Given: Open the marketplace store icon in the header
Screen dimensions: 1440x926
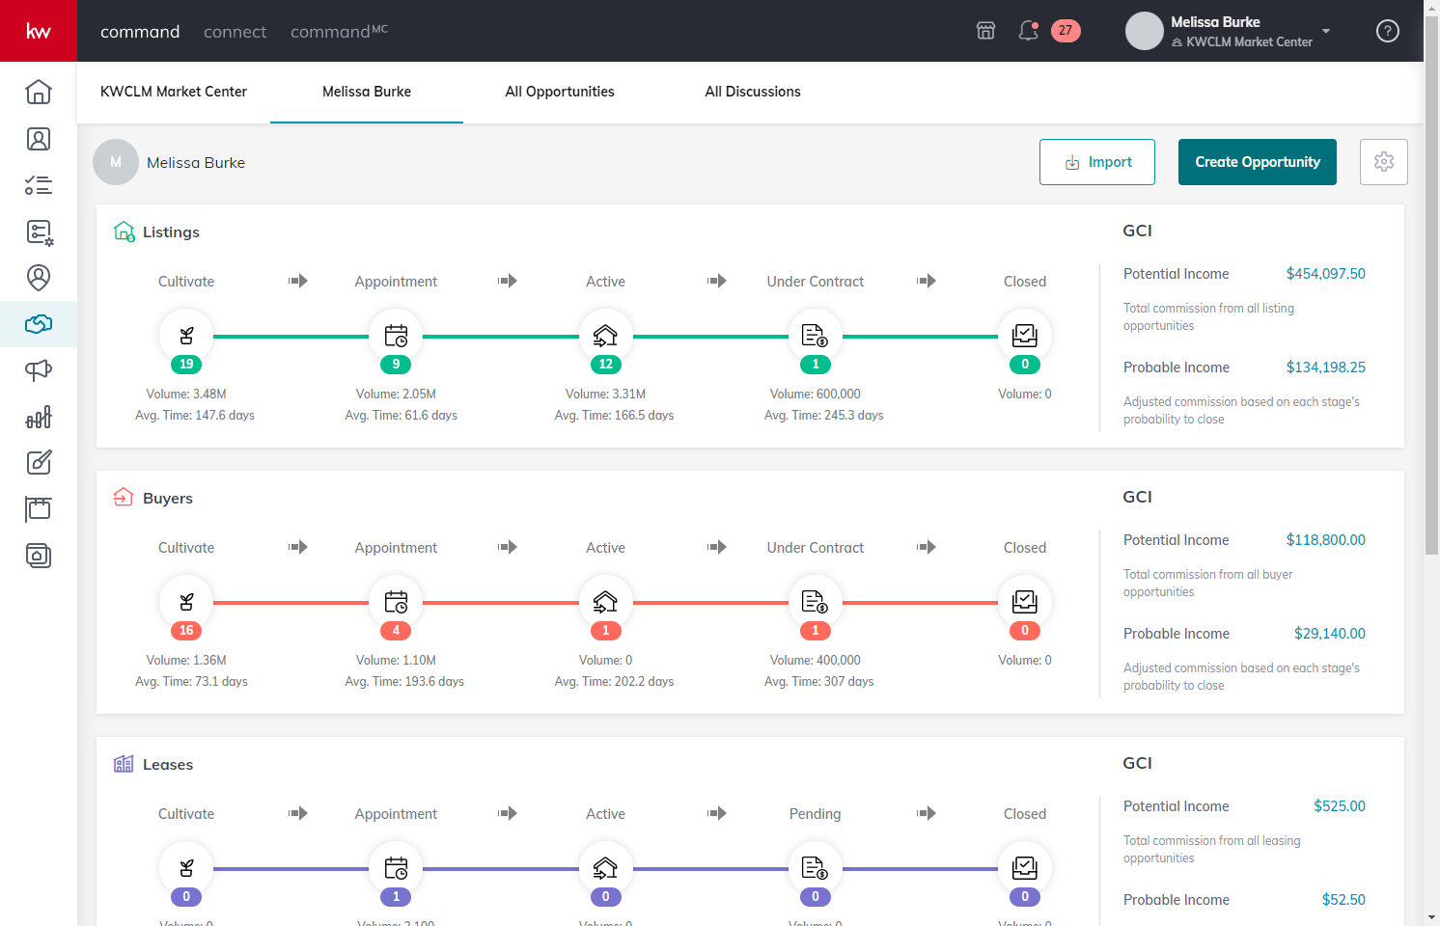Looking at the screenshot, I should [985, 31].
